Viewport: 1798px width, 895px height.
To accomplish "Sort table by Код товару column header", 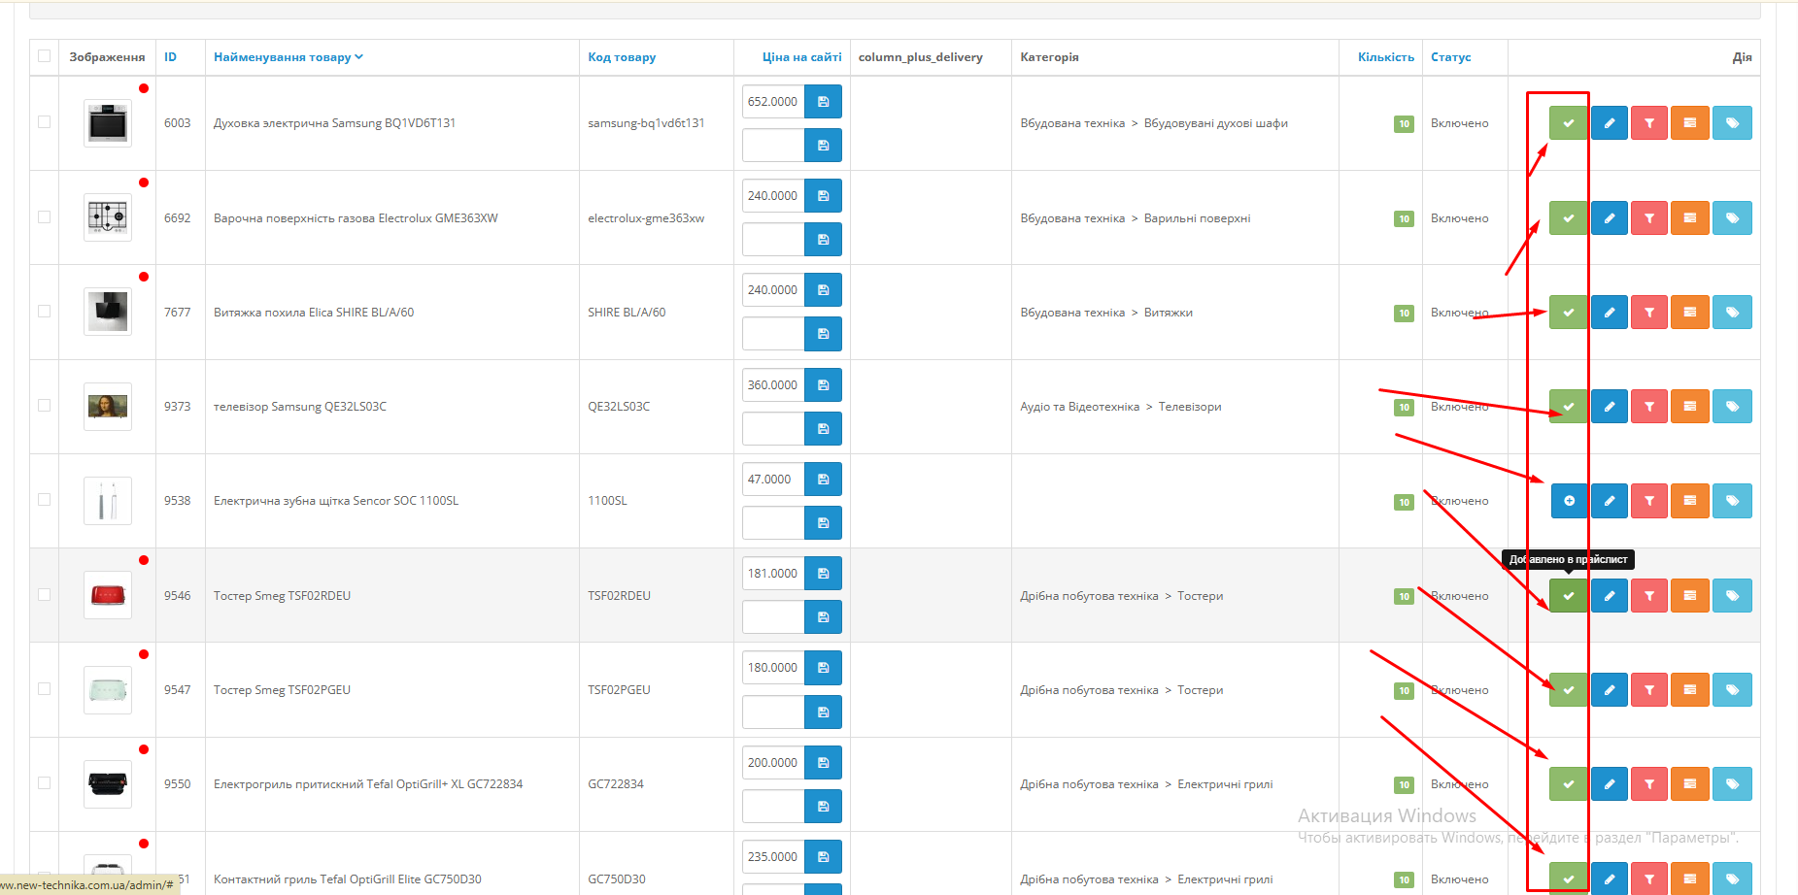I will (x=622, y=57).
